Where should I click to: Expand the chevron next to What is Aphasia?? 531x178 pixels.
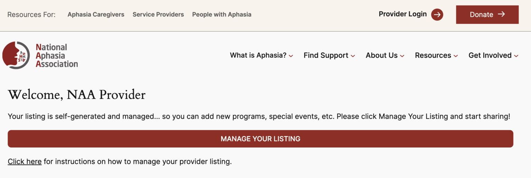point(291,56)
